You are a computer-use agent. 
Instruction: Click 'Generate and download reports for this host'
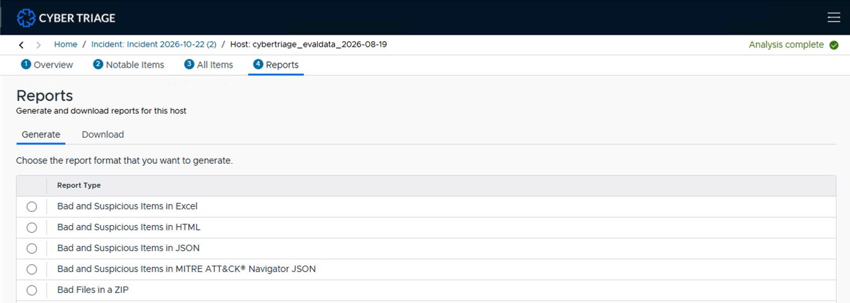101,111
